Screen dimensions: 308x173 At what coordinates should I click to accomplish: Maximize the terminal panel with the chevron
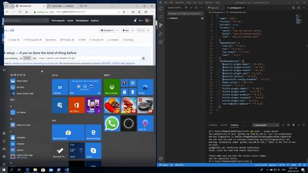click(298, 125)
